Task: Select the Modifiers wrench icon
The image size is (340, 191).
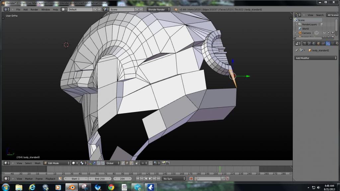Action: tap(328, 43)
